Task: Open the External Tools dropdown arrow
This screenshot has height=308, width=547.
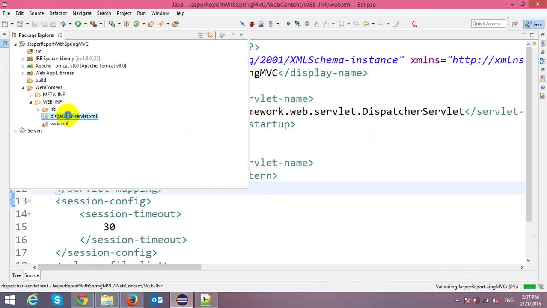Action: point(100,24)
